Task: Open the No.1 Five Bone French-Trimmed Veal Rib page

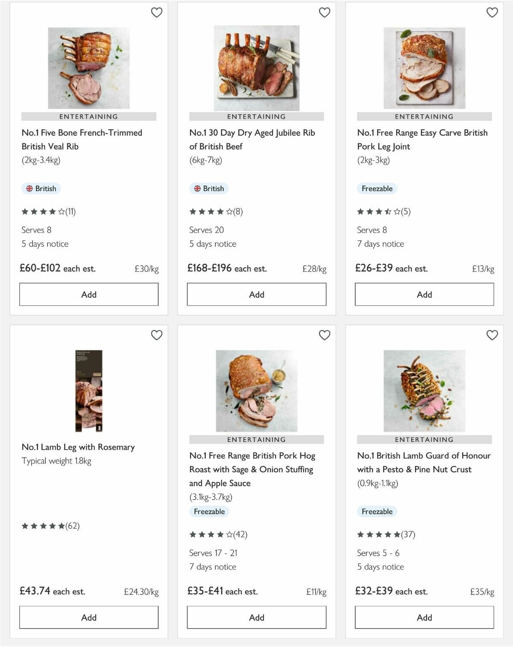Action: 81,140
